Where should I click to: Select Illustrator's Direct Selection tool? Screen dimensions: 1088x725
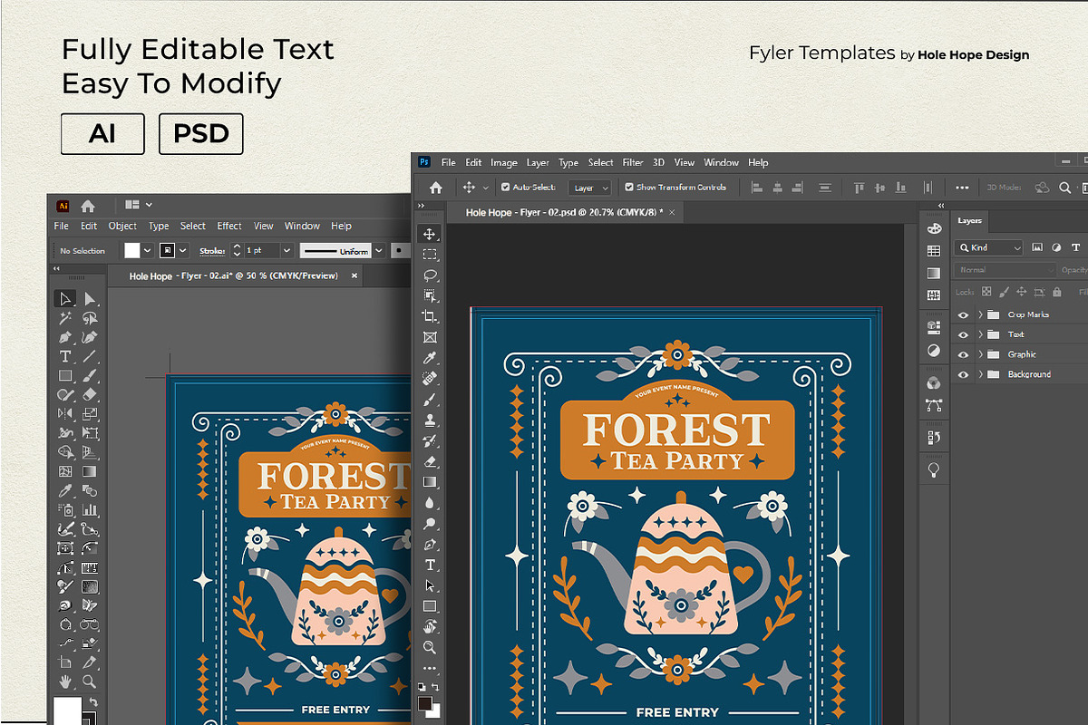coord(90,299)
